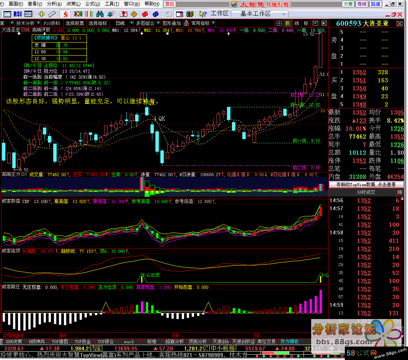Open the dropdown arrow left of 技术分析

[x=12, y=23]
